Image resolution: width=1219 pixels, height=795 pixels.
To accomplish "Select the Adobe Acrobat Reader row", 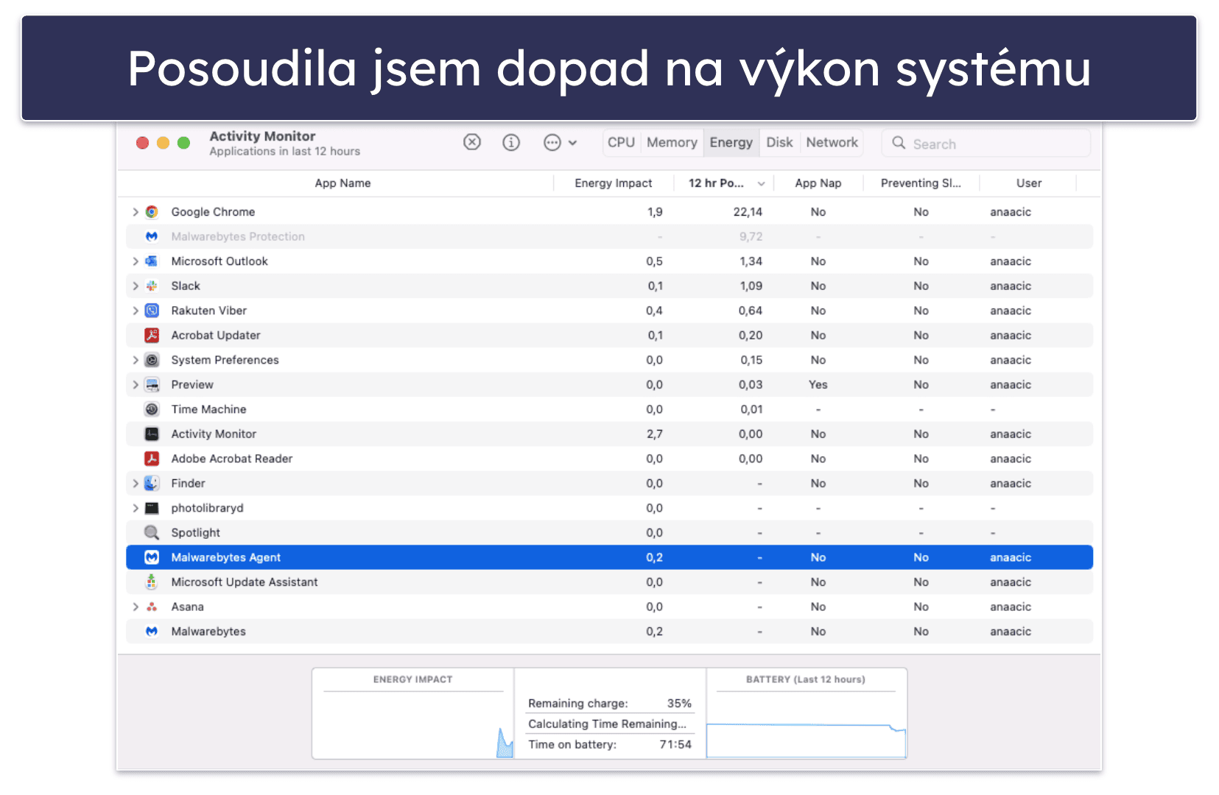I will [609, 459].
